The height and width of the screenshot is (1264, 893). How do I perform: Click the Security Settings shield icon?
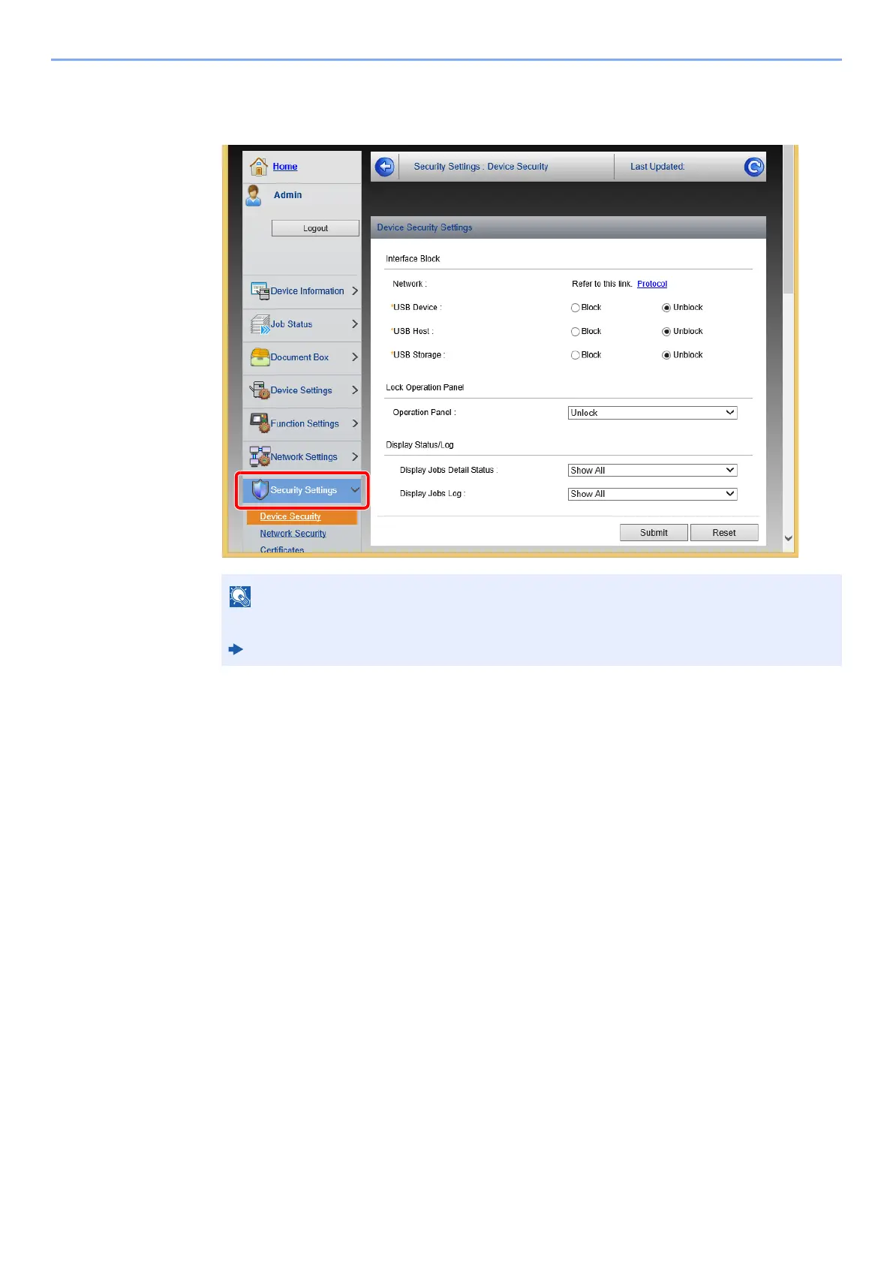260,490
